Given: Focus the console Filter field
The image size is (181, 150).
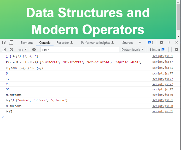Looking at the screenshot, I should tap(80, 50).
